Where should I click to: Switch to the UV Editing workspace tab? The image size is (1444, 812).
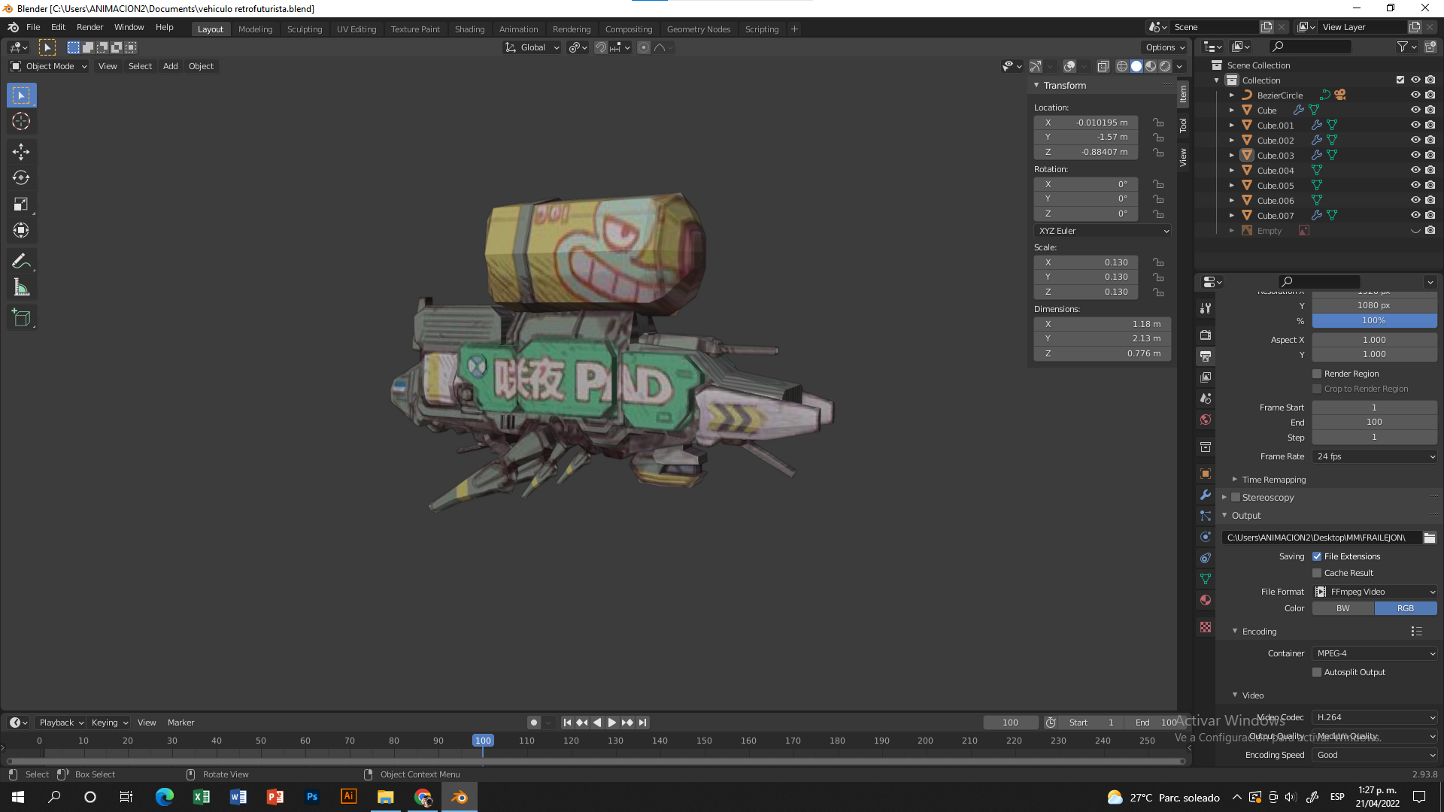[x=356, y=29]
